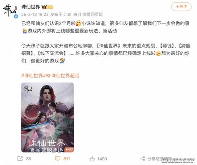Click the 微博网页版 source link
This screenshot has height=165, width=197.
(x=93, y=15)
